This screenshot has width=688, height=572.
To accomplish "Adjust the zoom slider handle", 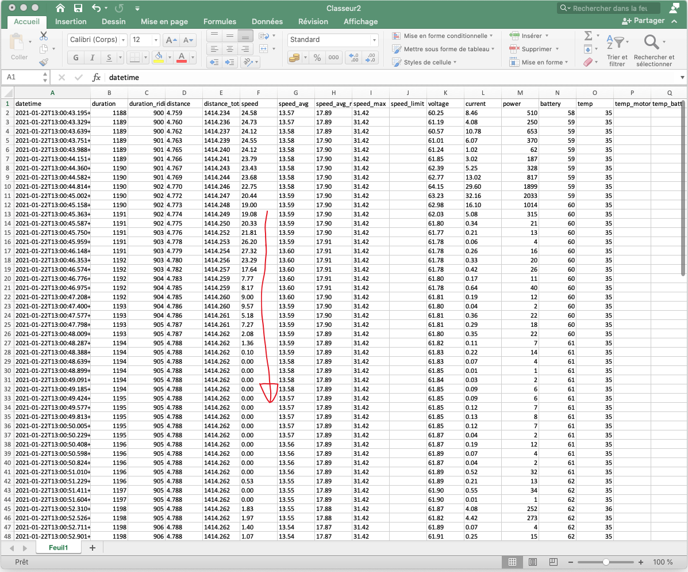I will pyautogui.click(x=606, y=562).
